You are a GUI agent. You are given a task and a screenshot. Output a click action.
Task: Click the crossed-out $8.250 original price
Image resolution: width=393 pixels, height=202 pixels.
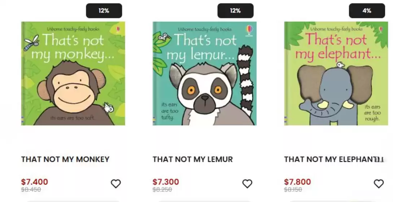162,189
